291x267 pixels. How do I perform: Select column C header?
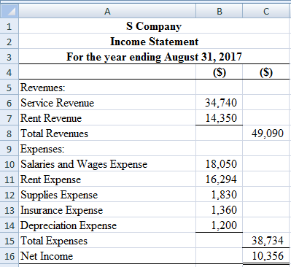[266, 11]
